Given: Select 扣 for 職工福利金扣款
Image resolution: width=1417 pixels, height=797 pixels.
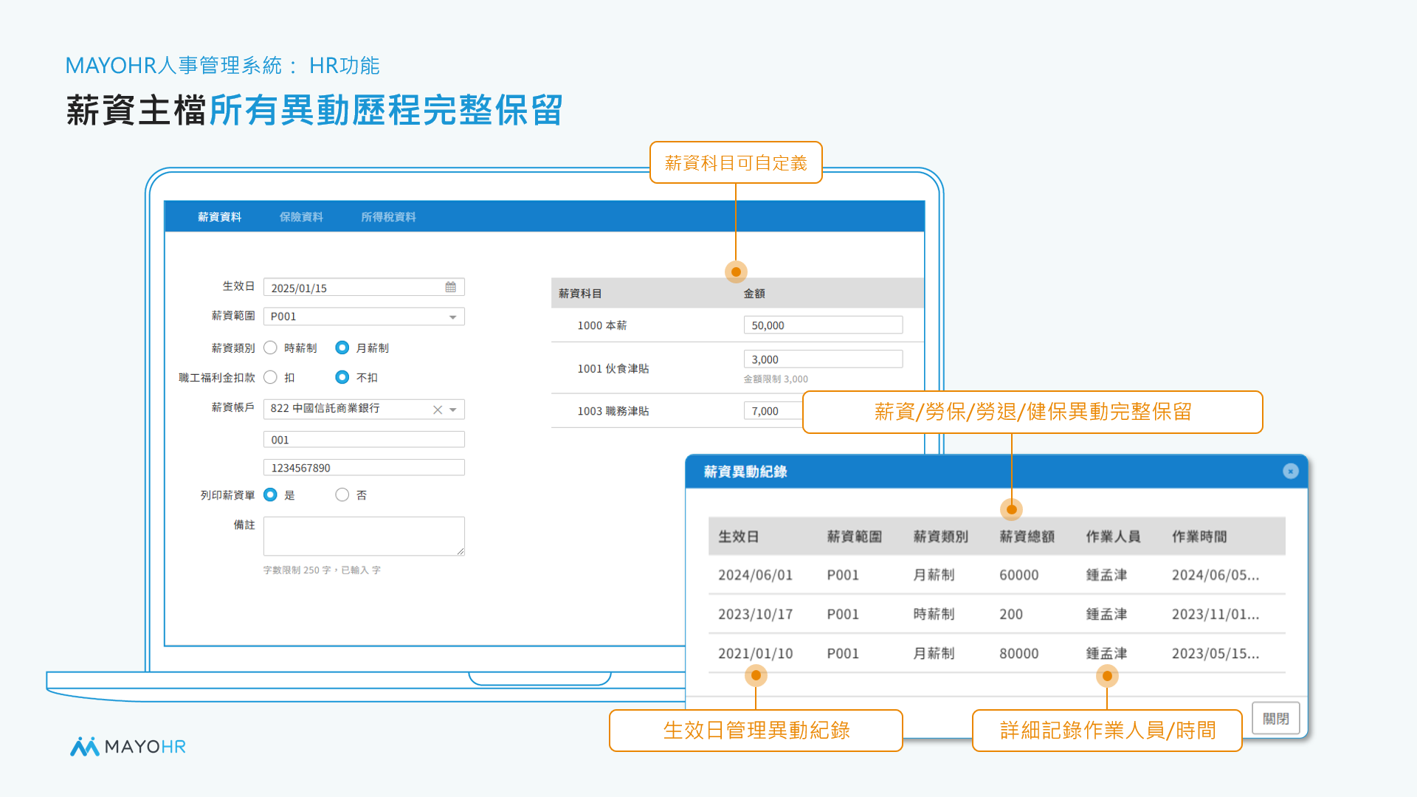Looking at the screenshot, I should tap(271, 377).
